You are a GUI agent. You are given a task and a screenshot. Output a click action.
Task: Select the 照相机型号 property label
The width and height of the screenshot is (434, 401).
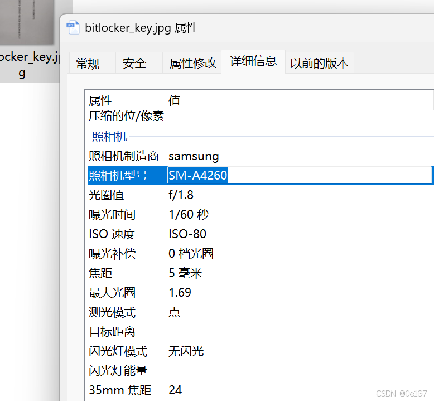pos(118,175)
